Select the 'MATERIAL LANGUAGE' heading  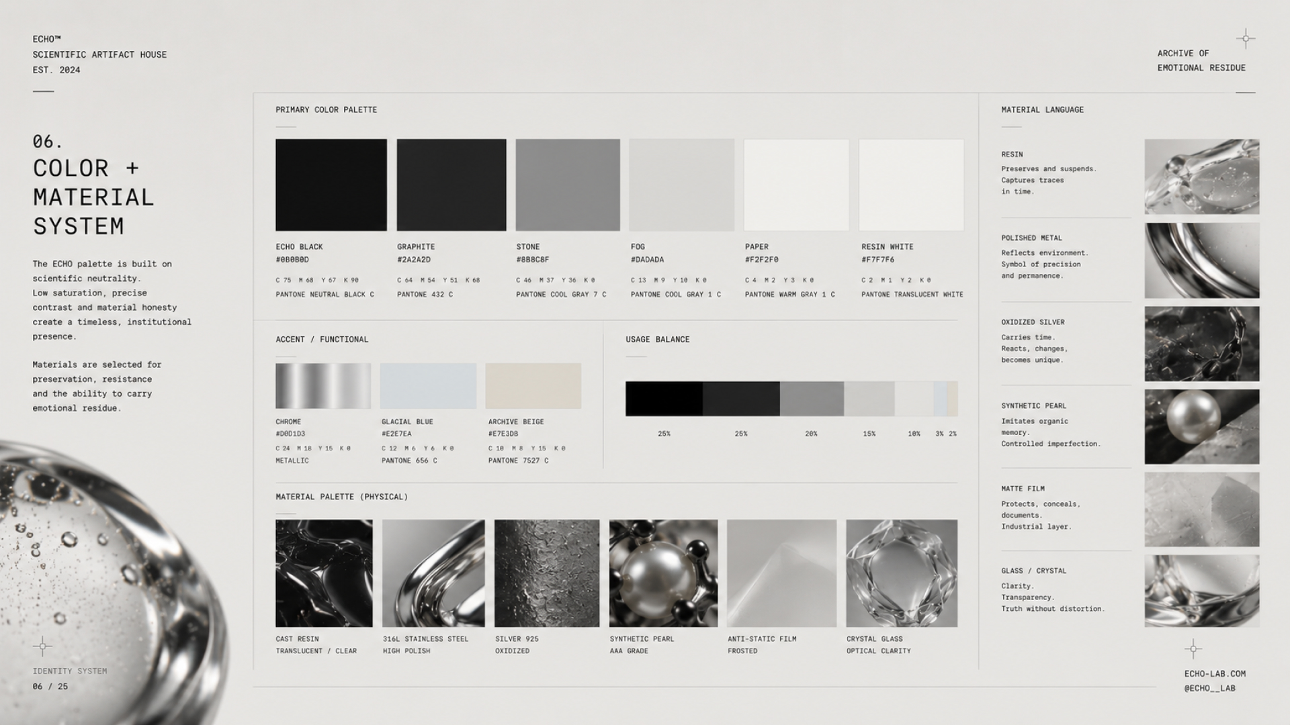[1042, 109]
